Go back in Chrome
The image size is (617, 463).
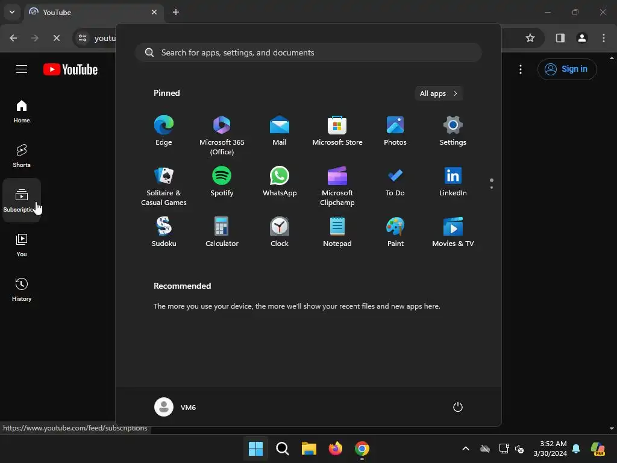tap(13, 38)
